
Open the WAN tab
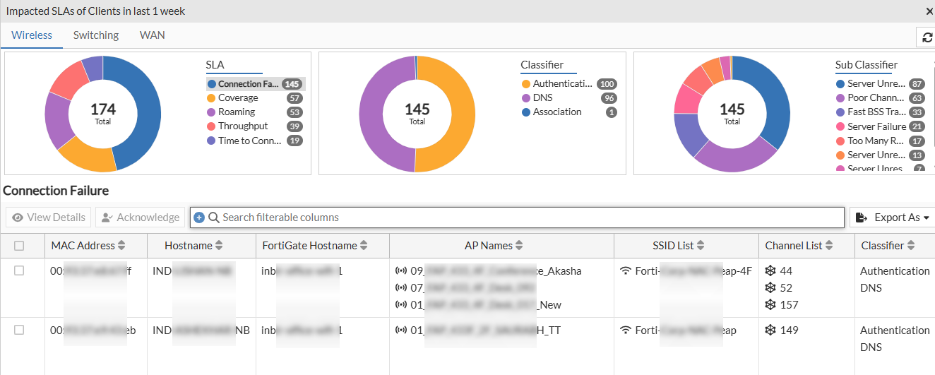click(x=152, y=35)
